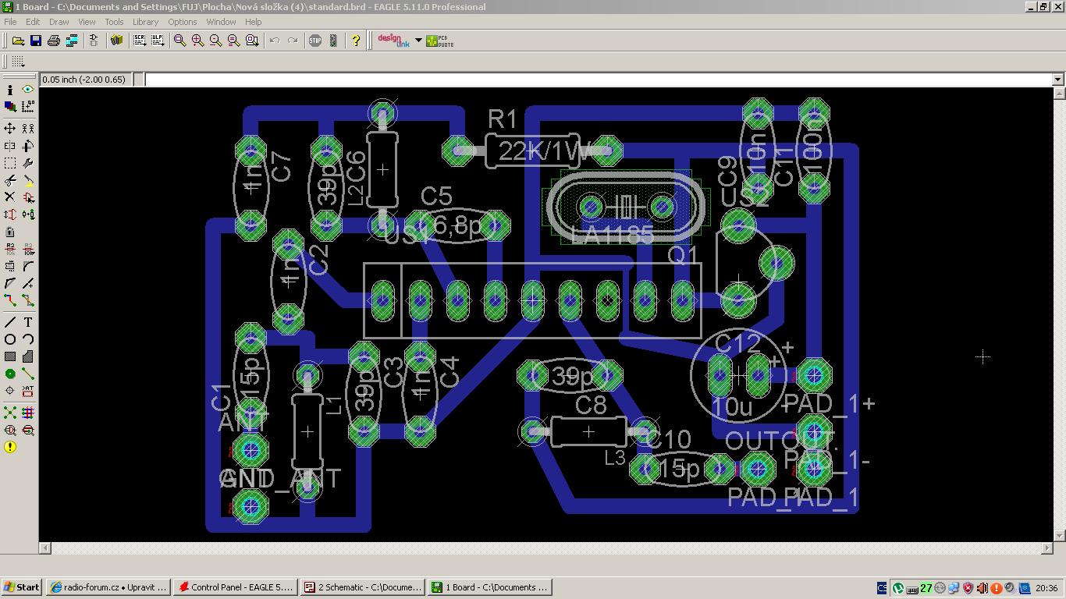Screen dimensions: 1066x599
Task: Toggle the grid settings button
Action: tap(17, 62)
